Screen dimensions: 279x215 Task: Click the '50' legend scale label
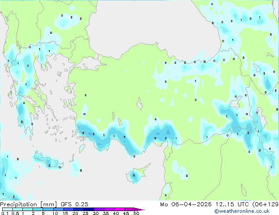pyautogui.click(x=136, y=213)
